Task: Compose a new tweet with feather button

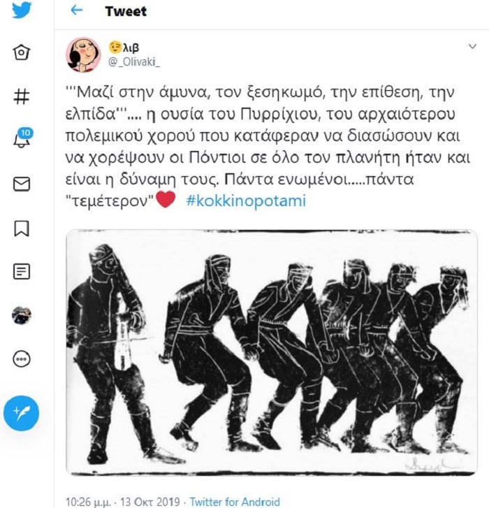Action: tap(22, 413)
